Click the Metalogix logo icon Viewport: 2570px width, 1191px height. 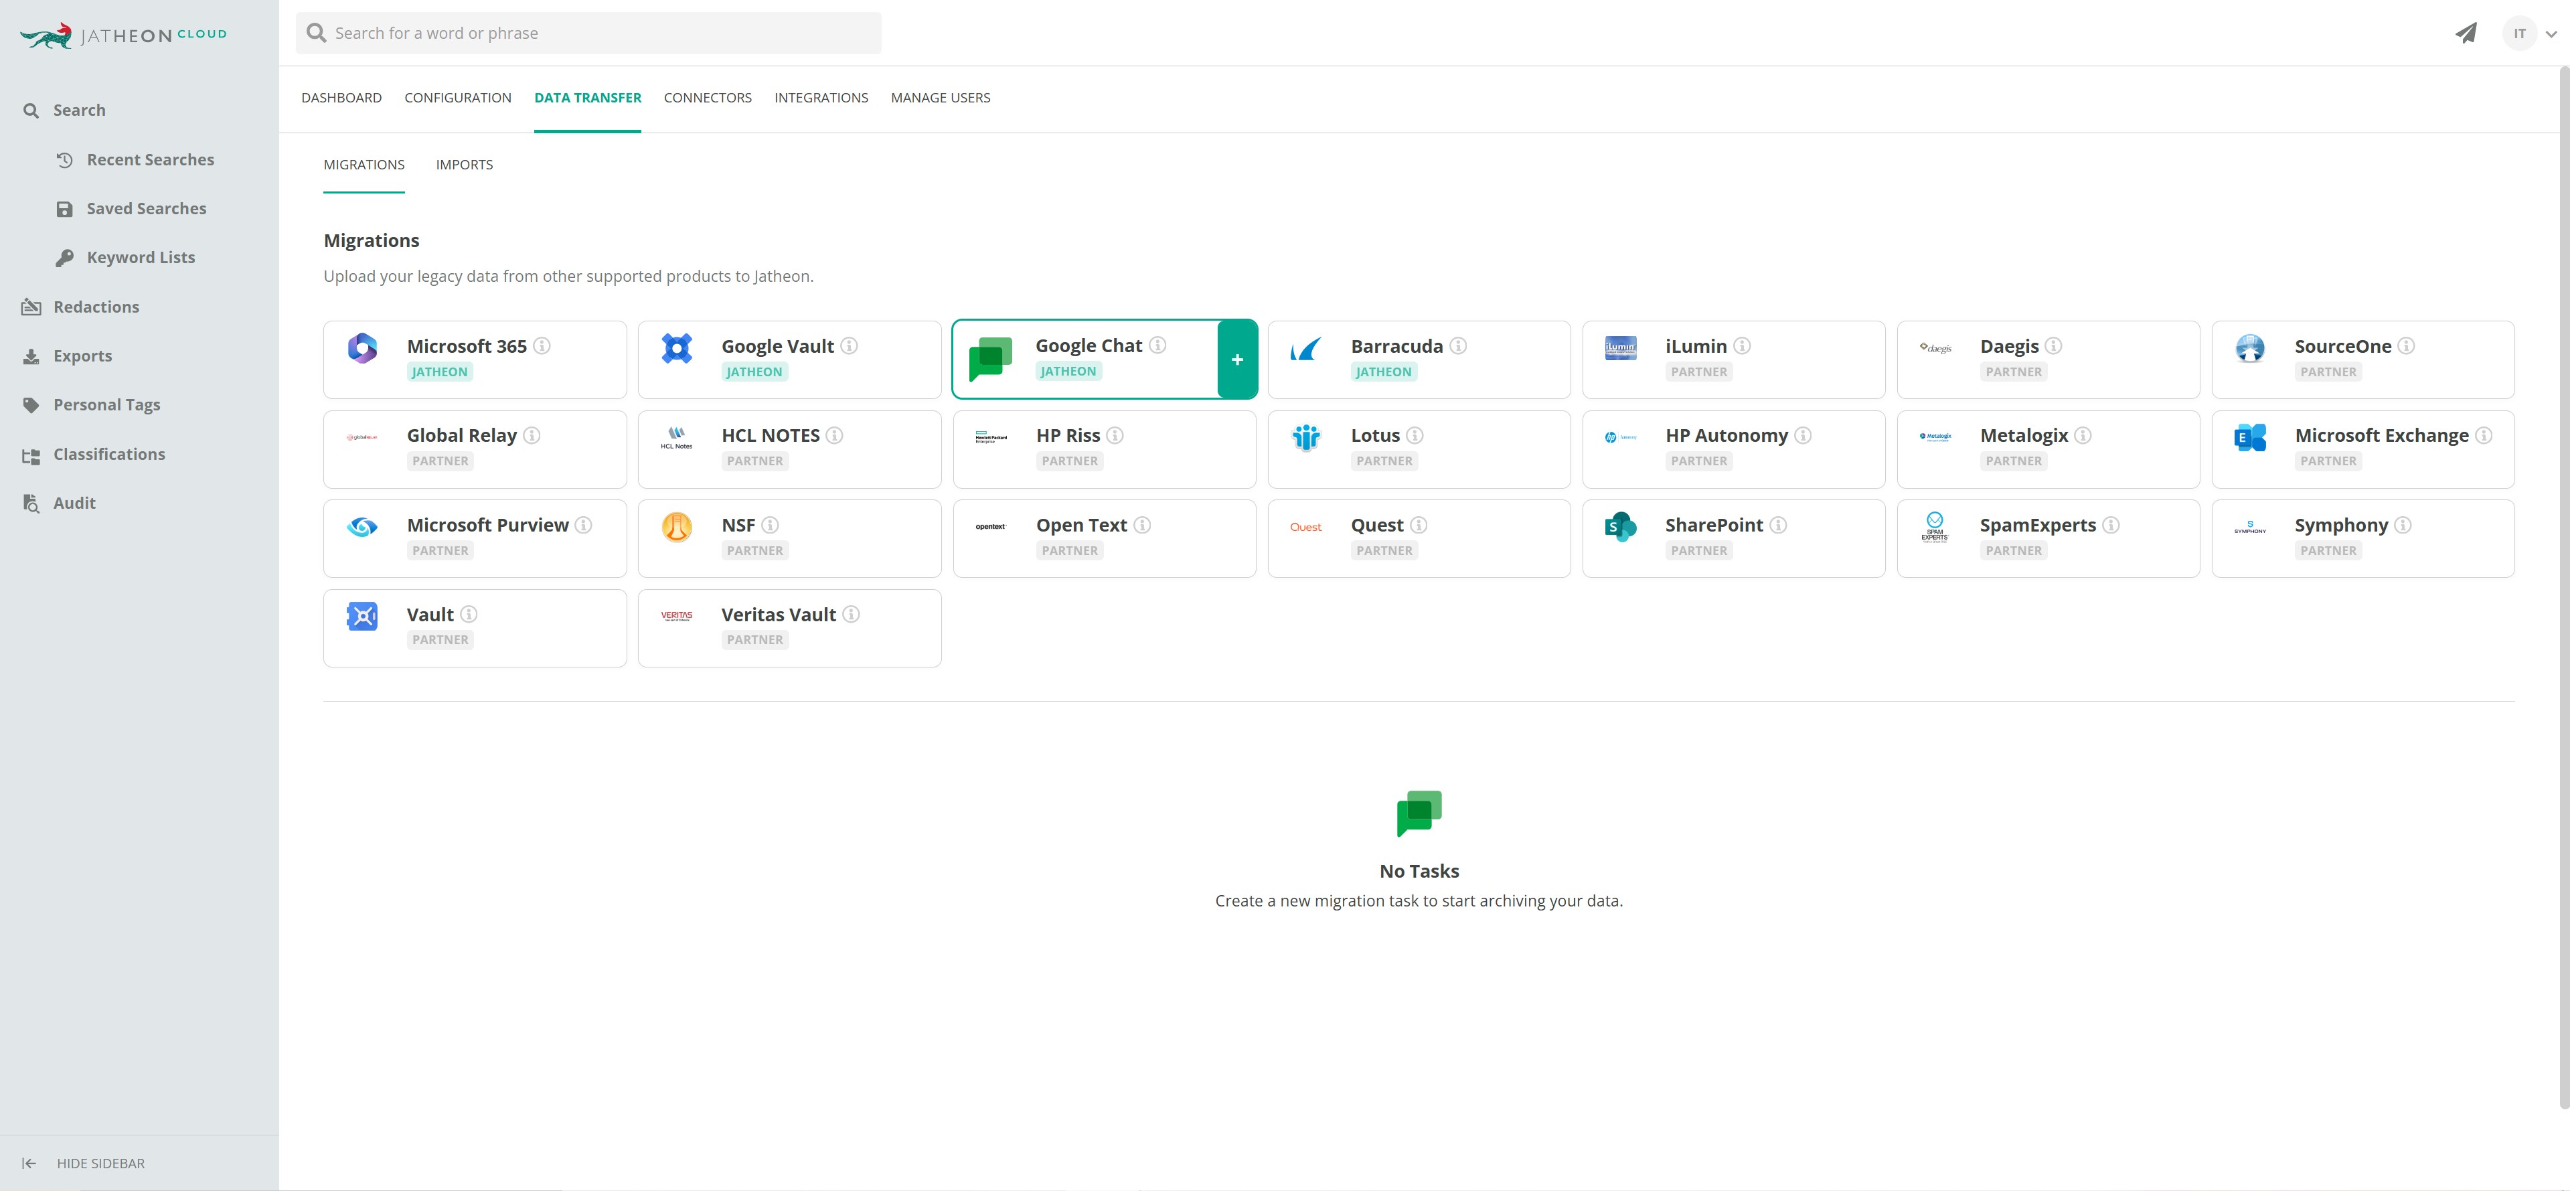1935,437
